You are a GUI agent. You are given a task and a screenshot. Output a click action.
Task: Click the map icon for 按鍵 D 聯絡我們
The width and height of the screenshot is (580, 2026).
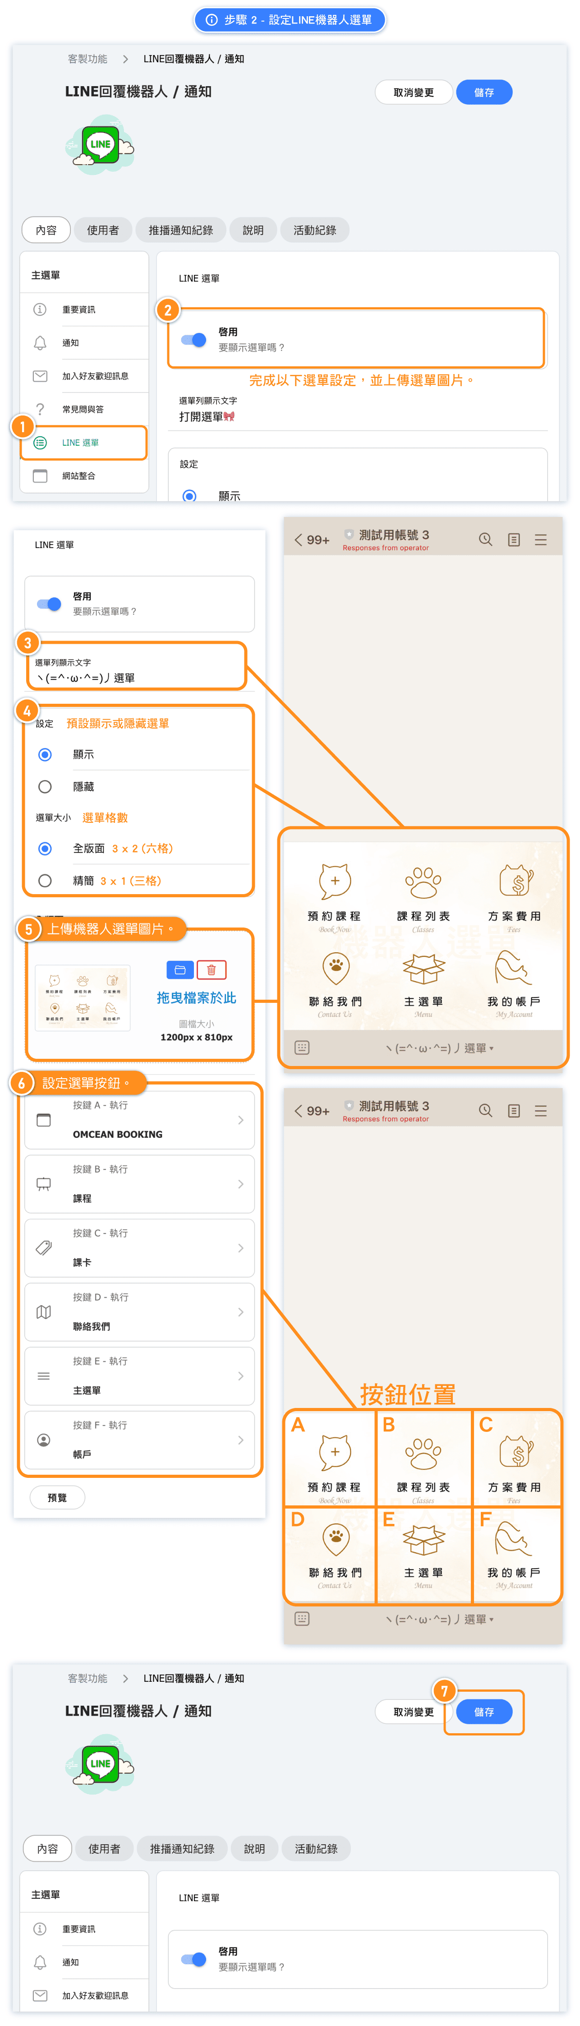pyautogui.click(x=44, y=1312)
